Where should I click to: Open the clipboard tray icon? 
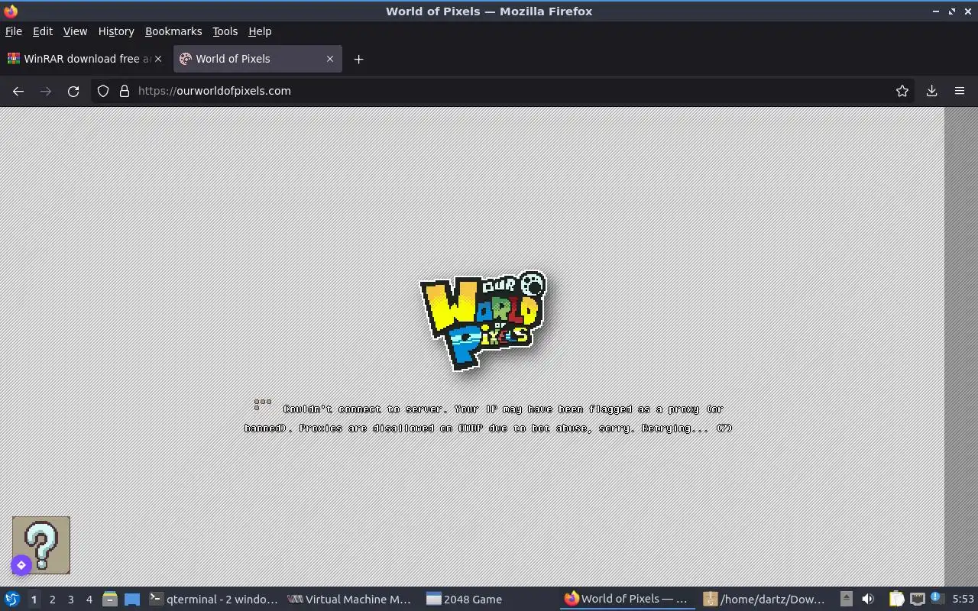pyautogui.click(x=897, y=600)
